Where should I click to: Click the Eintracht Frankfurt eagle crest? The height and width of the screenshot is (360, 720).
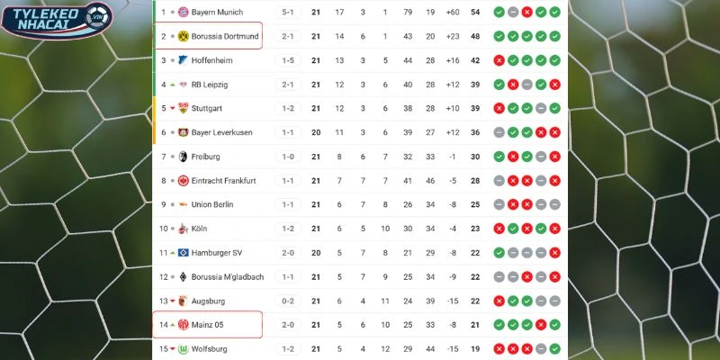[x=183, y=180]
